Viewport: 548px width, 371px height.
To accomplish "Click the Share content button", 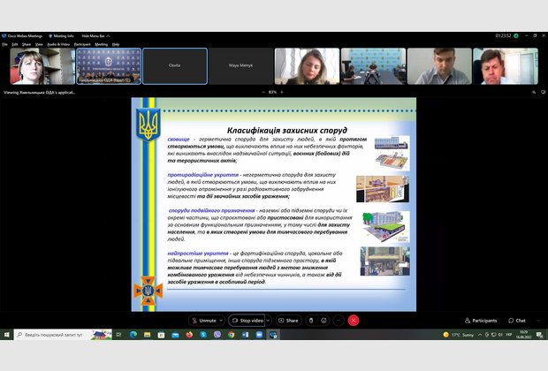I will (x=288, y=321).
